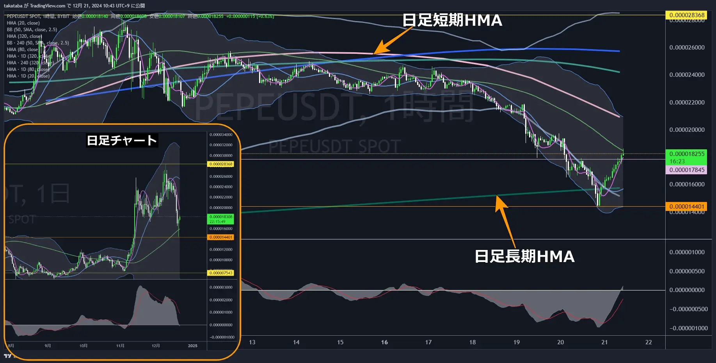Click date 18 on the time axis
This screenshot has width=716, height=363.
(473, 342)
